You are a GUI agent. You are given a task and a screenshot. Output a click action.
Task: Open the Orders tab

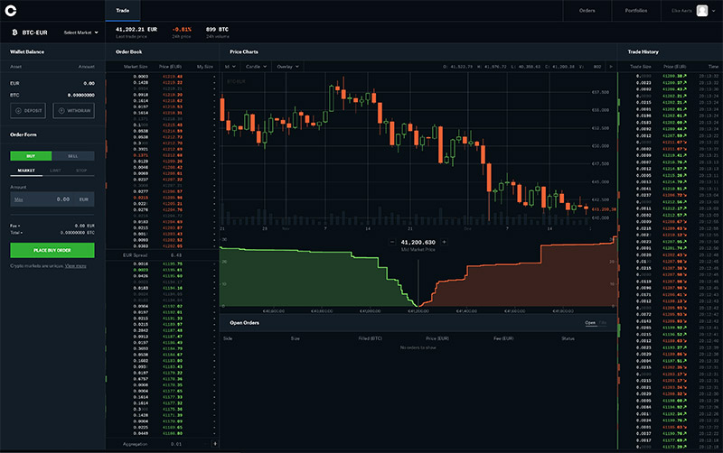point(587,10)
